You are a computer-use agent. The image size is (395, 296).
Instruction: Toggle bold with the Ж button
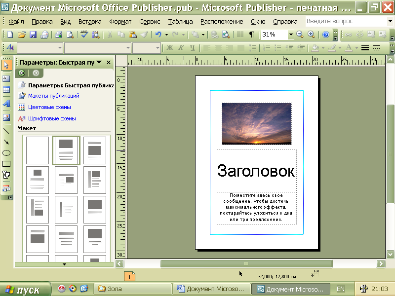170,47
